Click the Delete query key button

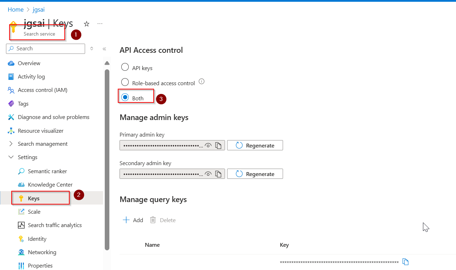click(163, 220)
